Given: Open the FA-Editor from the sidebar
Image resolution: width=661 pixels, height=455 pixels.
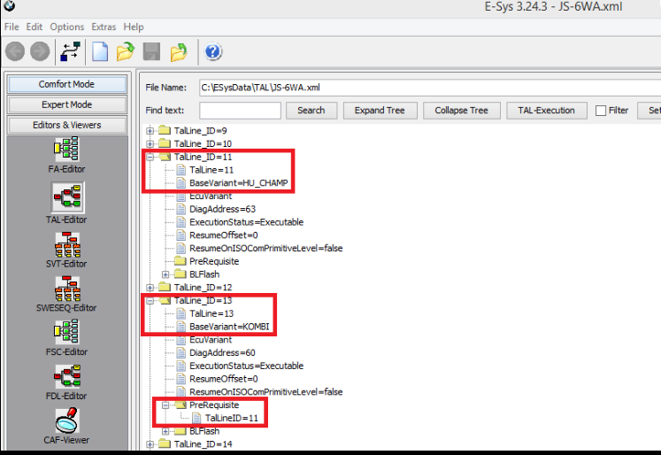Looking at the screenshot, I should point(67,150).
